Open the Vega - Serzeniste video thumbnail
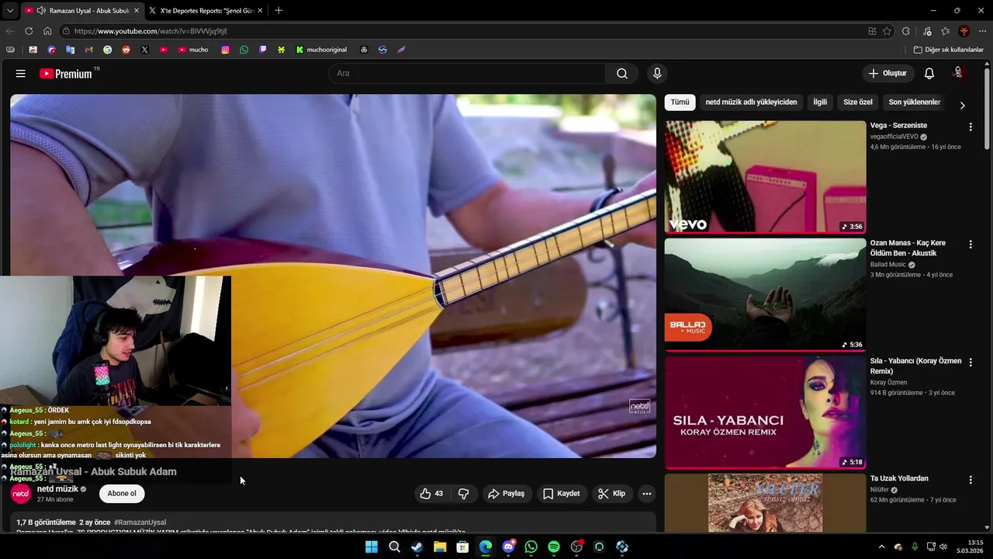 click(x=765, y=176)
